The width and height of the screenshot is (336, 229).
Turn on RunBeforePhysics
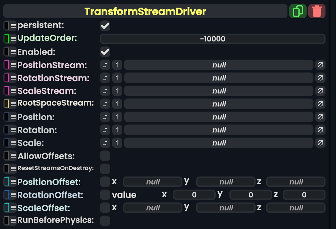(105, 221)
